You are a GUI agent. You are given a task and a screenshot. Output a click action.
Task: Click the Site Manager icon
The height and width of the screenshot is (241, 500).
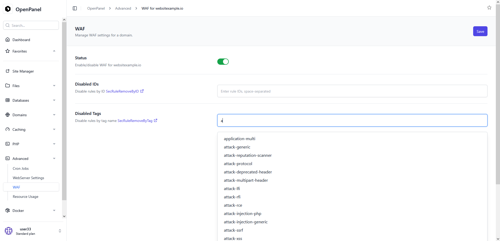point(8,71)
